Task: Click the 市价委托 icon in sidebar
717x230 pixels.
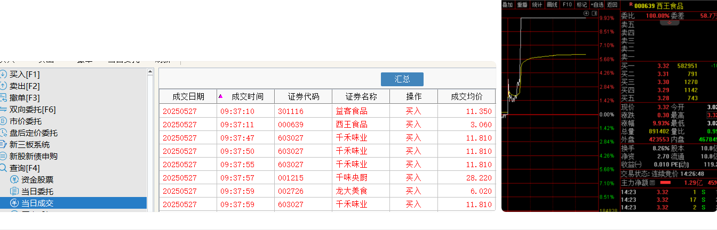Action: 3,121
